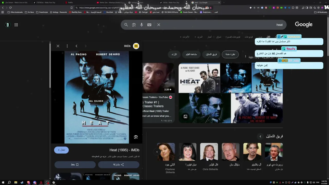Select ديان فينورا cast card
Viewport: 329px width, 185px height.
(187, 157)
